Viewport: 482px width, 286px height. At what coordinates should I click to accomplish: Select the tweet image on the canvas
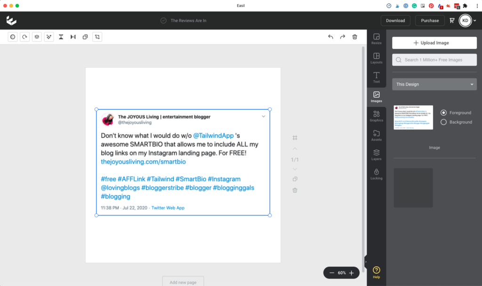183,162
